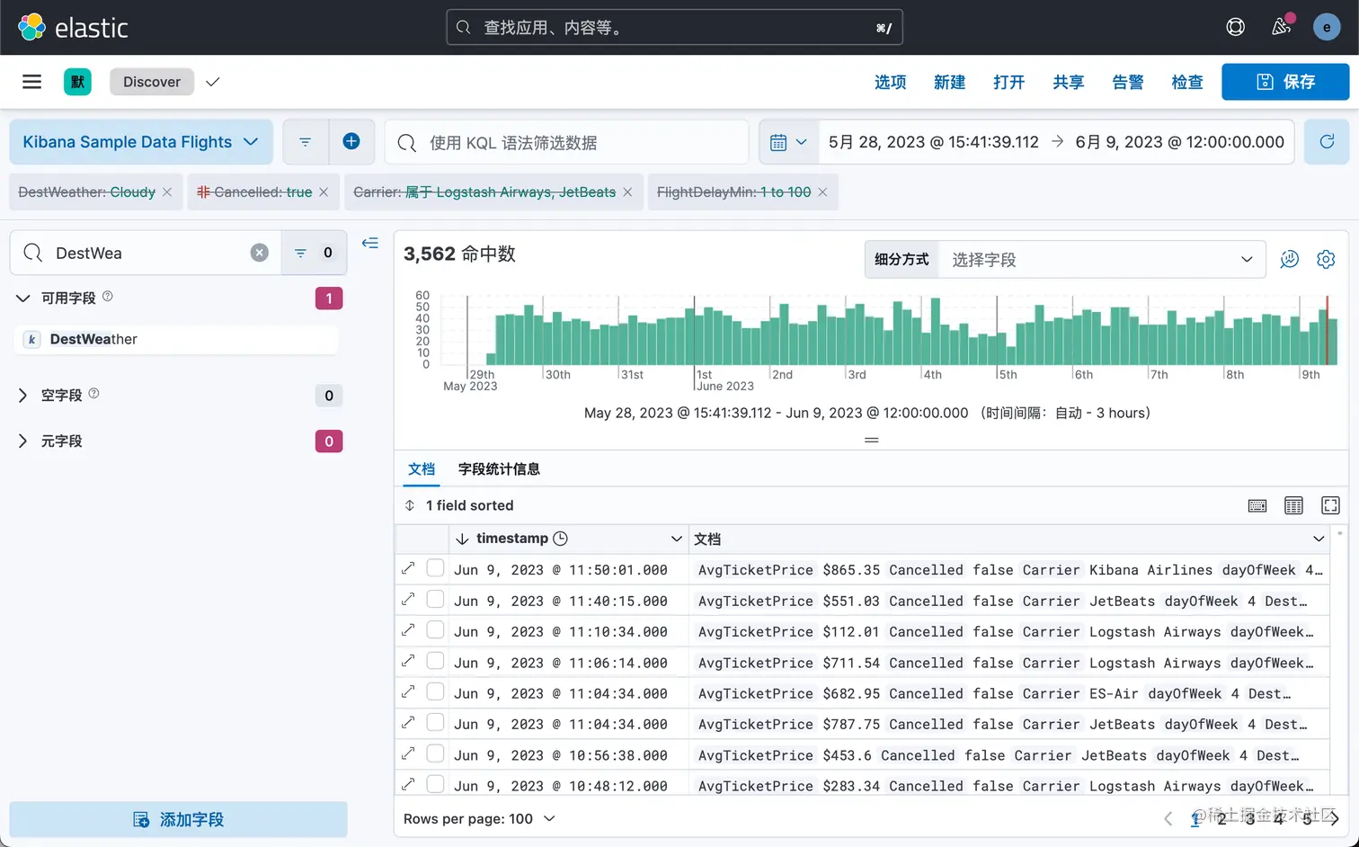Screen dimensions: 1359x847
Task: Expand the 11:50:01.000 document row
Action: [x=408, y=568]
